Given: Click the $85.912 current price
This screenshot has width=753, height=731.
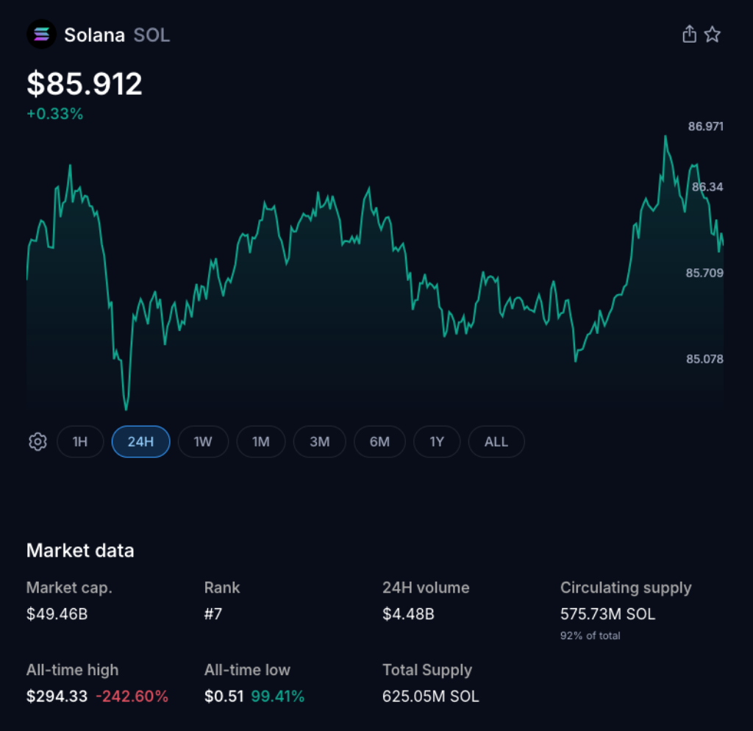Looking at the screenshot, I should [x=83, y=83].
